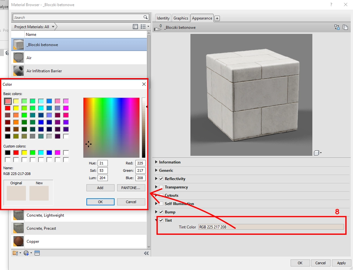Disable the Tint checkbox
The image size is (353, 270).
[161, 220]
